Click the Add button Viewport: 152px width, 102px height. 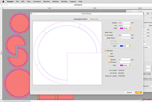coord(138,92)
